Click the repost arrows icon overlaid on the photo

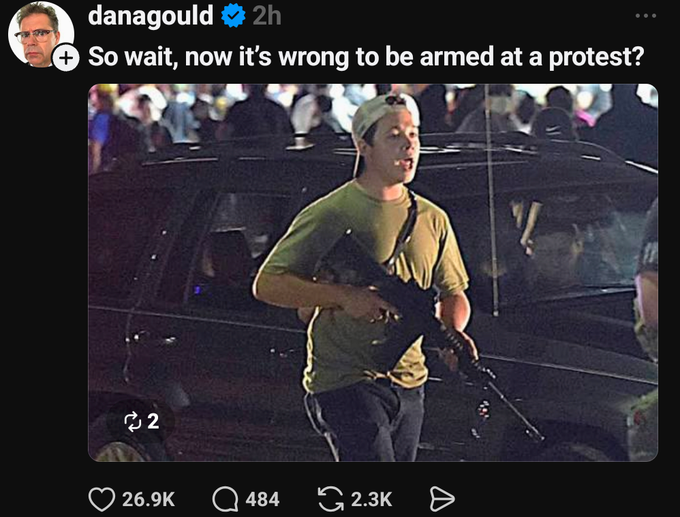pyautogui.click(x=132, y=421)
